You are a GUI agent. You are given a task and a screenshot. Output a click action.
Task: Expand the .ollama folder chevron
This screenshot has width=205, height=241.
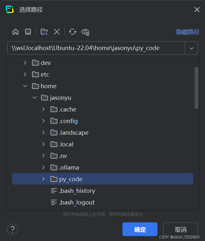tap(44, 167)
